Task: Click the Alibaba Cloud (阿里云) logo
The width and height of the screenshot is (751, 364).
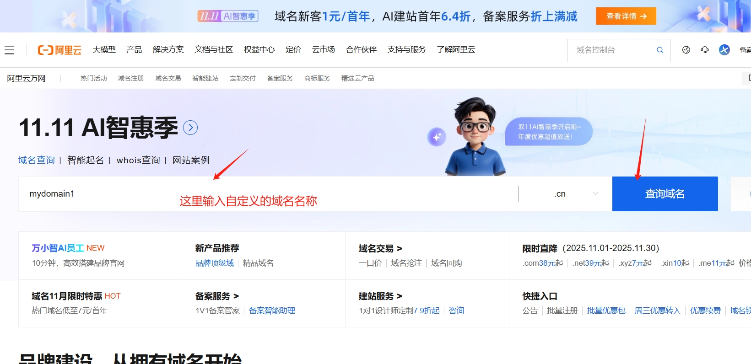Action: click(59, 50)
